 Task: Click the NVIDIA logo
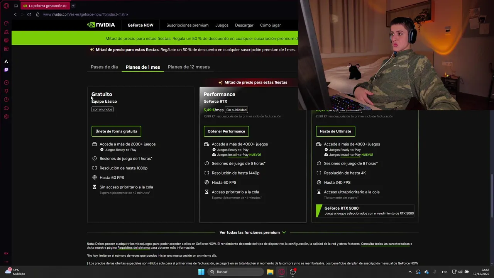pos(101,25)
